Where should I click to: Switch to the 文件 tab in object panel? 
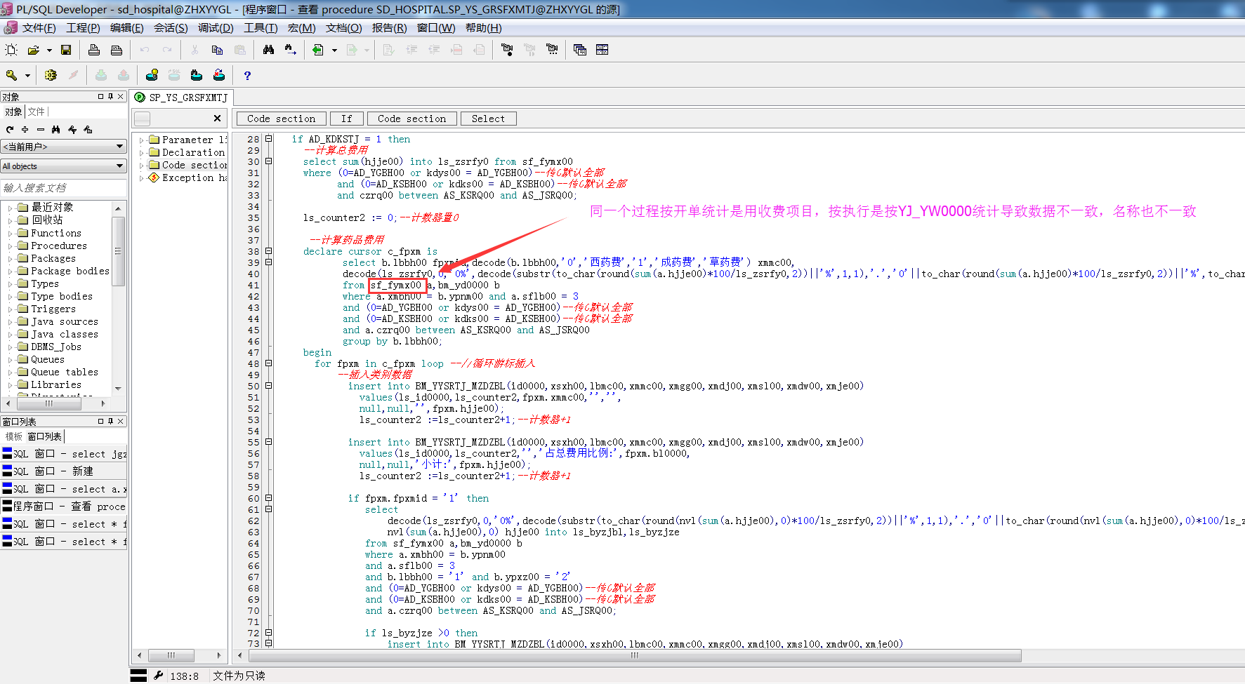coord(37,112)
